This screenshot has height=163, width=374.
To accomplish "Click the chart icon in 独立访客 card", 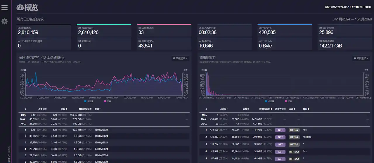I will (260, 28).
